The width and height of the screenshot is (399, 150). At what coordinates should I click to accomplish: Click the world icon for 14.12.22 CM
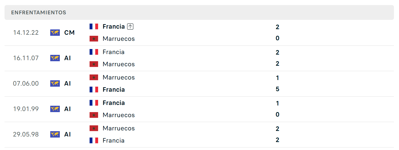click(55, 33)
